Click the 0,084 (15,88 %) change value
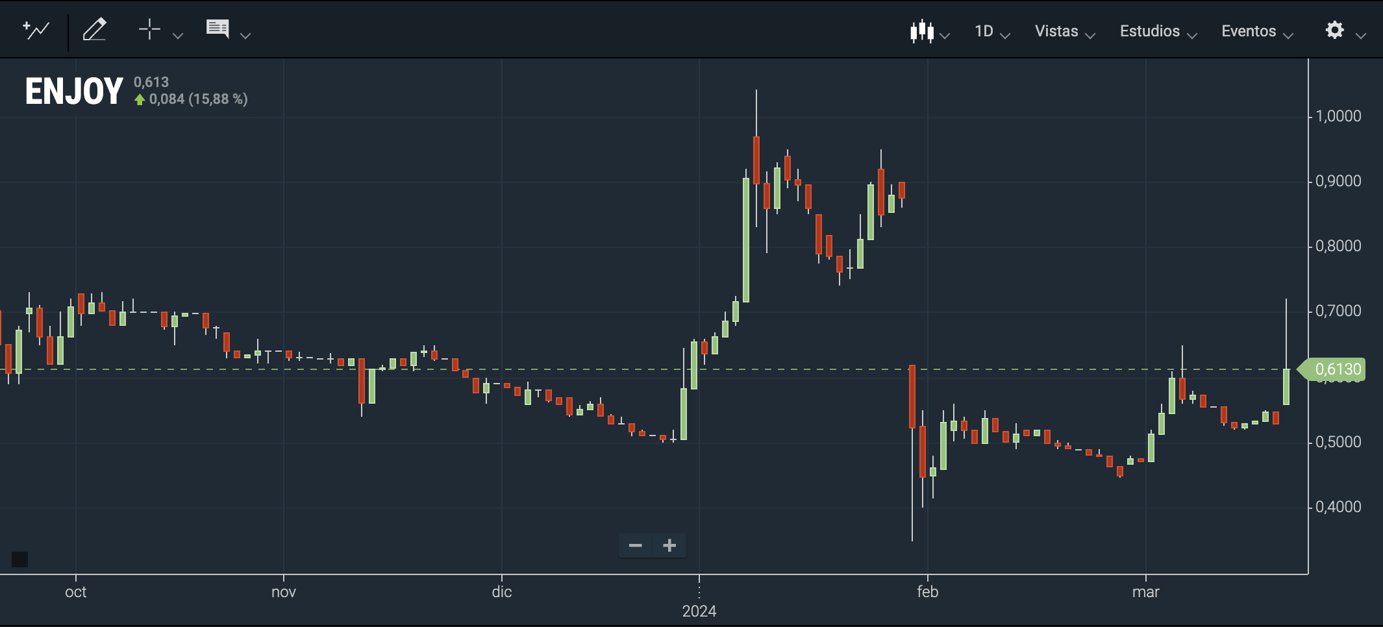Viewport: 1383px width, 627px height. click(x=198, y=99)
